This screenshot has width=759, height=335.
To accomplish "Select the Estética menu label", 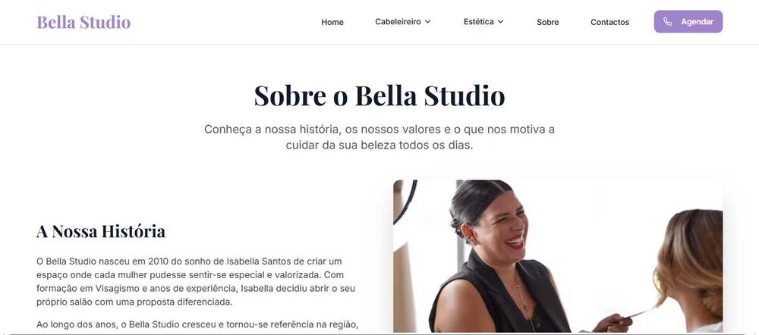I will coord(479,22).
